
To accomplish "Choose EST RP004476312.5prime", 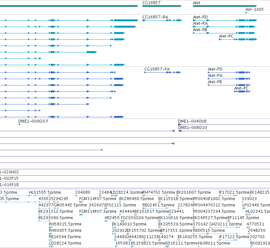I will click(x=214, y=205).
